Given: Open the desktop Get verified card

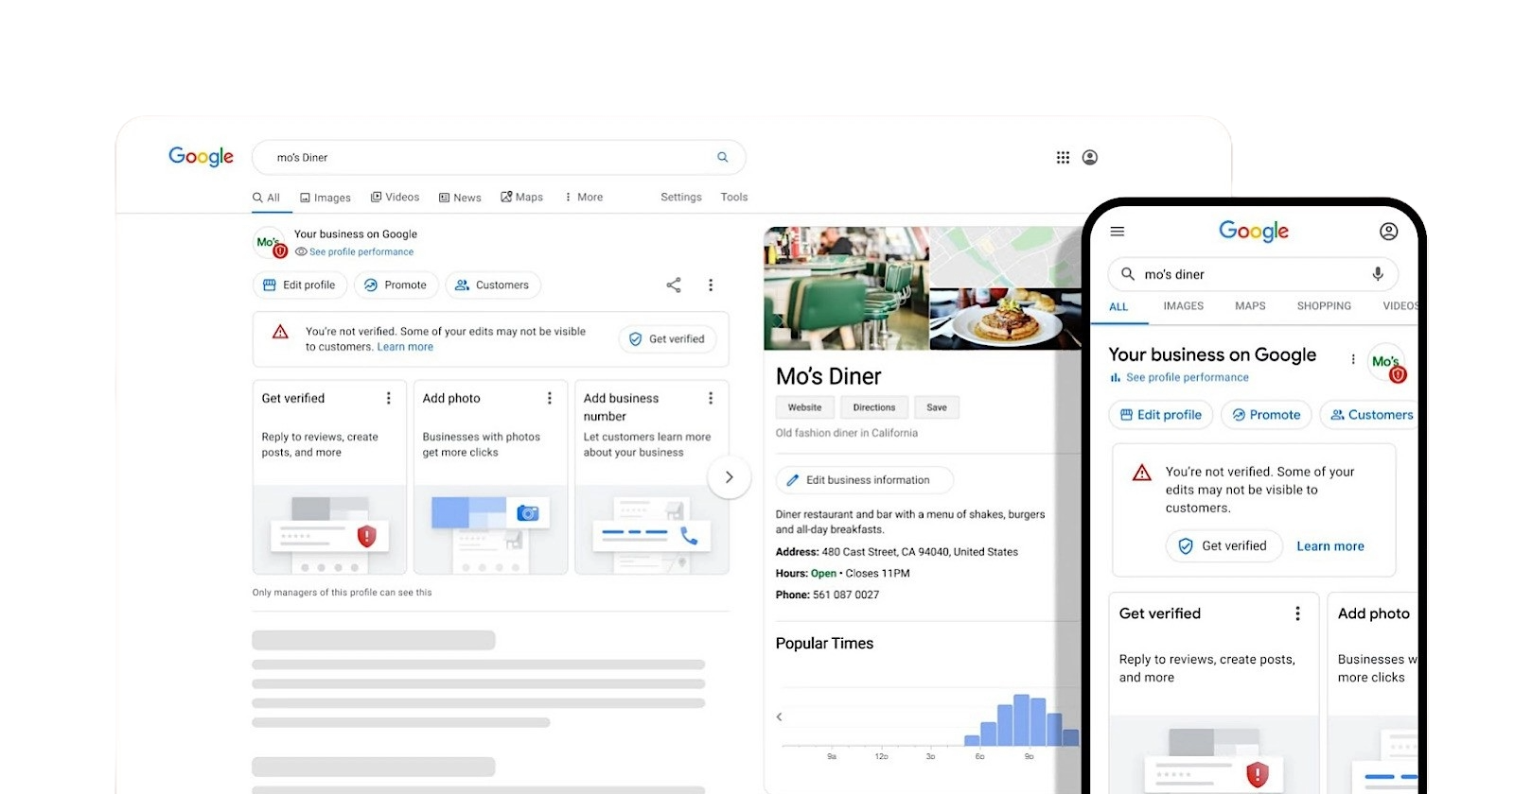Looking at the screenshot, I should coord(329,477).
